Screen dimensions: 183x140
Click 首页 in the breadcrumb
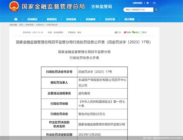click(x=21, y=25)
